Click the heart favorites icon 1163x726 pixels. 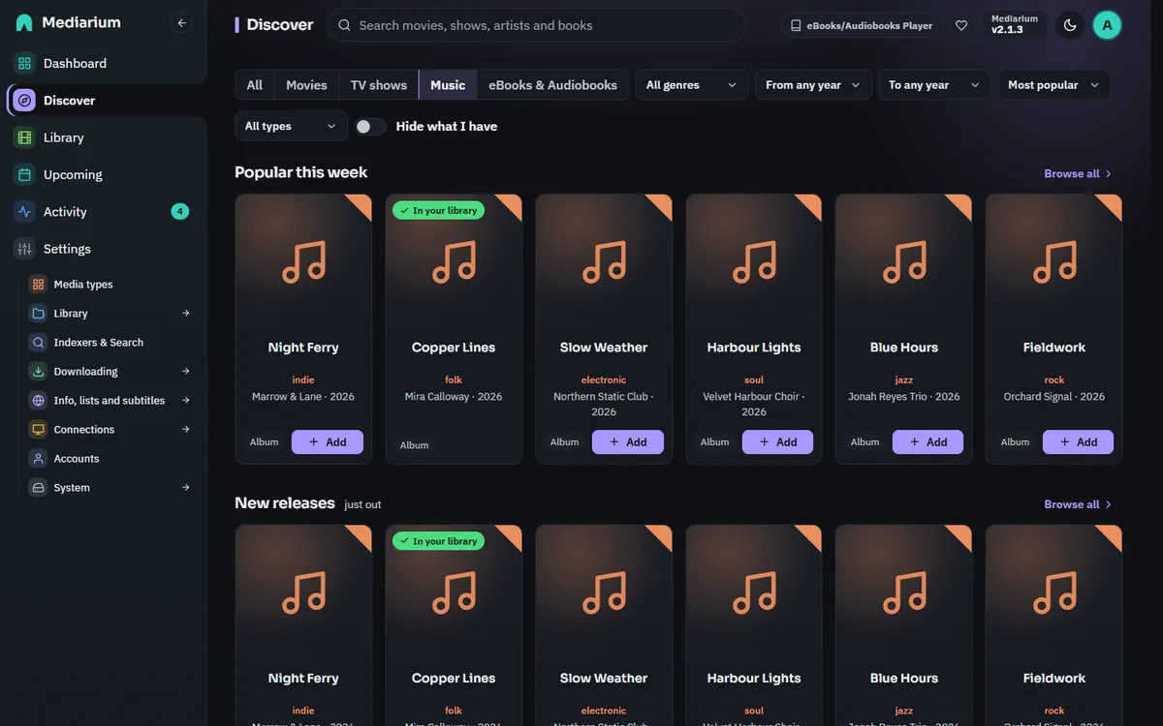point(961,25)
